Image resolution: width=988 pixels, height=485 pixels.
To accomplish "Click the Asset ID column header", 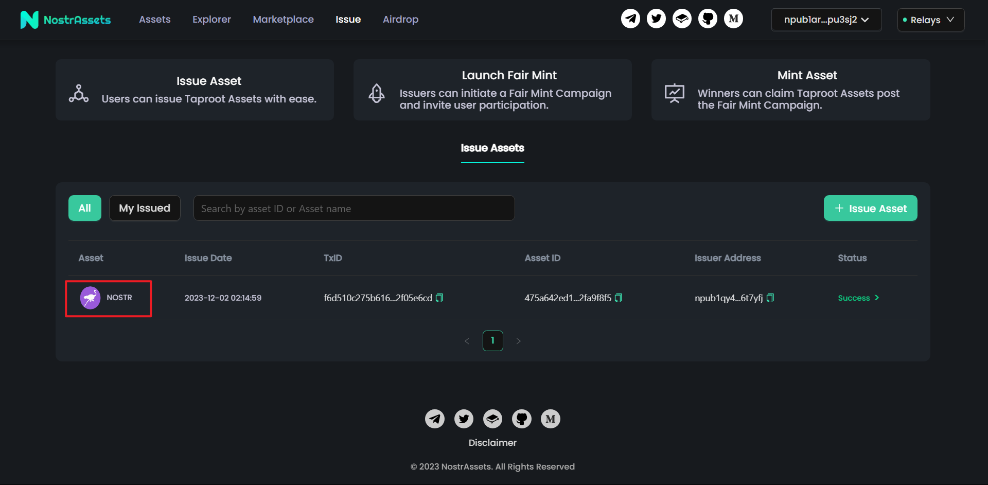I will (542, 258).
